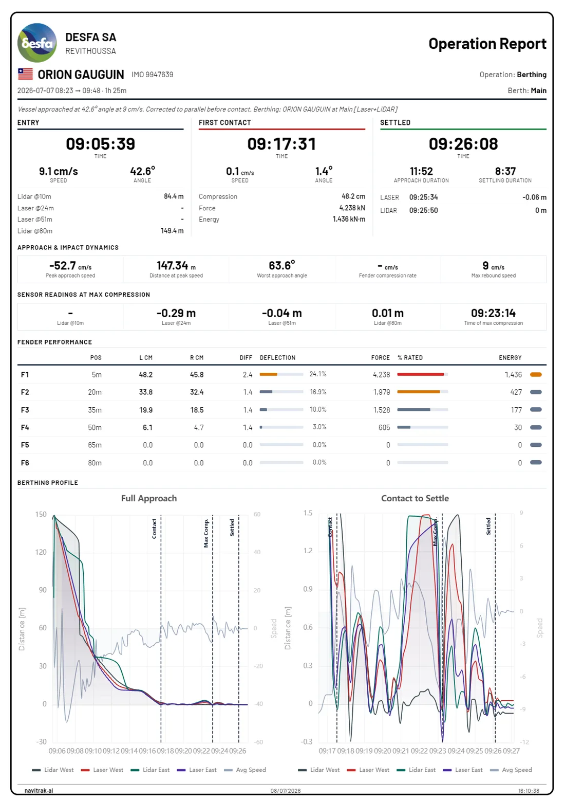The image size is (565, 800).
Task: Click the Settled marker in Full Approach chart
Action: point(232,528)
